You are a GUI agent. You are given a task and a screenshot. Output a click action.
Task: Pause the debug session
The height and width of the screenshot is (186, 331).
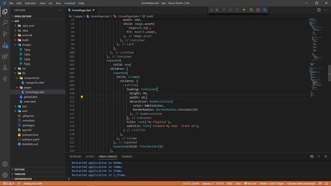coord(217,10)
